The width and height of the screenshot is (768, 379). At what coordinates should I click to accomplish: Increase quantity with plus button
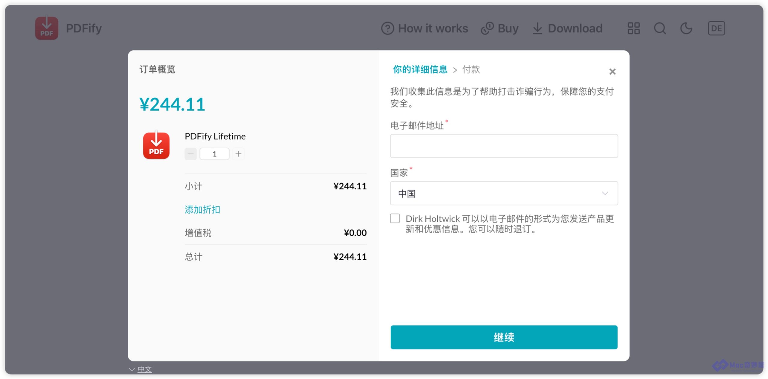pyautogui.click(x=238, y=154)
